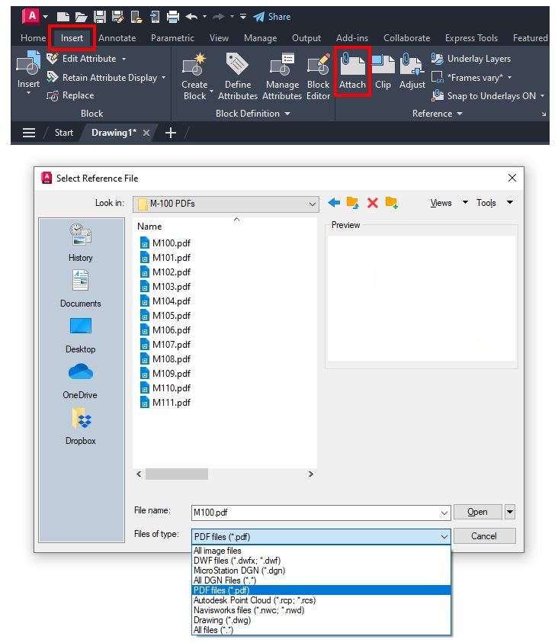Go to Desktop in places sidebar
Image resolution: width=558 pixels, height=643 pixels.
click(80, 336)
